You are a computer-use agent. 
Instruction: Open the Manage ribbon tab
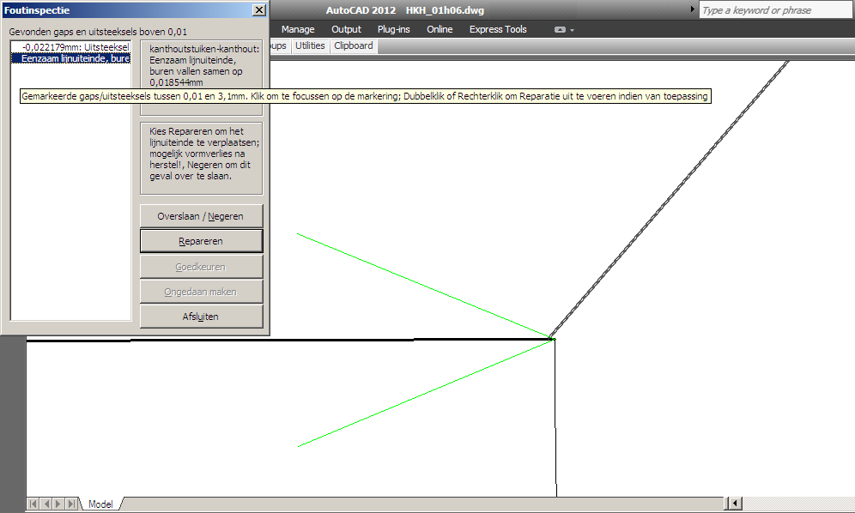(x=298, y=29)
